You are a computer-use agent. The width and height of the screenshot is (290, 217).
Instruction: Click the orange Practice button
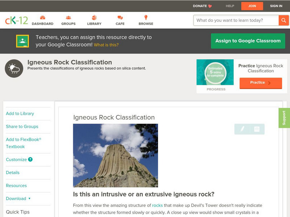tap(261, 83)
